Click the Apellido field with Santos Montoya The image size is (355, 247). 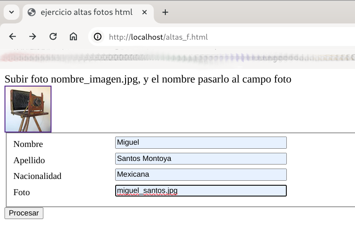201,159
